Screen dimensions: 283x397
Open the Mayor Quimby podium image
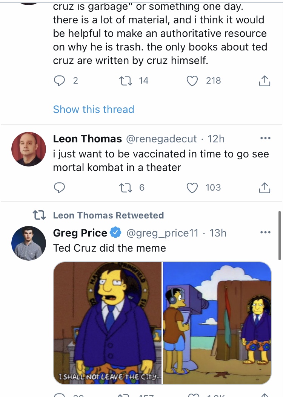[107, 323]
